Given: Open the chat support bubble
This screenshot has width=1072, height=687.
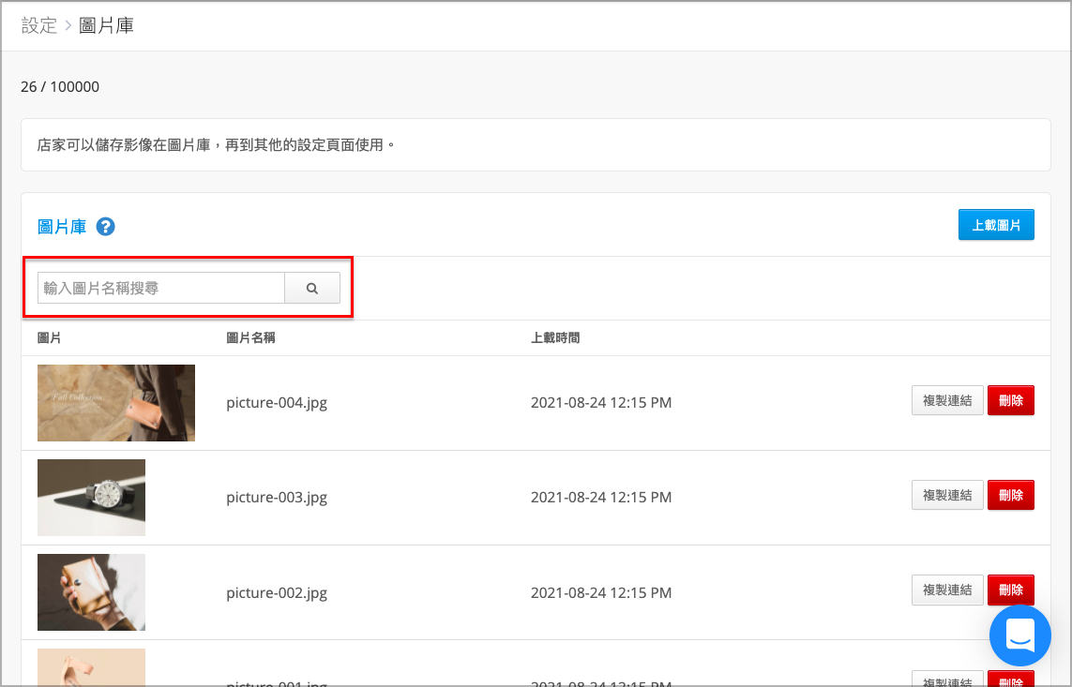Looking at the screenshot, I should (1020, 635).
